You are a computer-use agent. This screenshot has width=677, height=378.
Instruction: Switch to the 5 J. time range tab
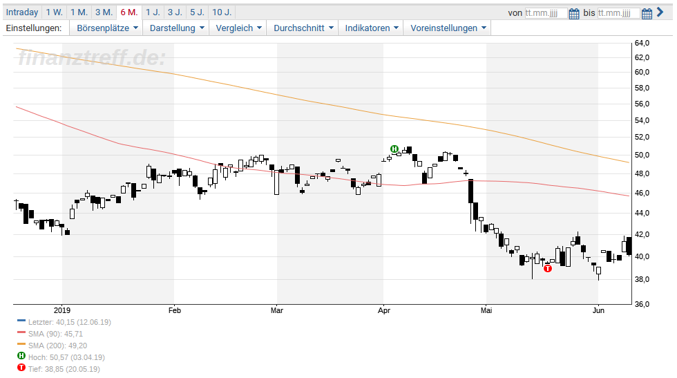click(x=198, y=12)
